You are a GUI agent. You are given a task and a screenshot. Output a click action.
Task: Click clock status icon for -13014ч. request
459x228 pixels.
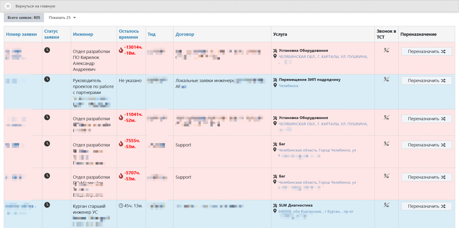47,50
